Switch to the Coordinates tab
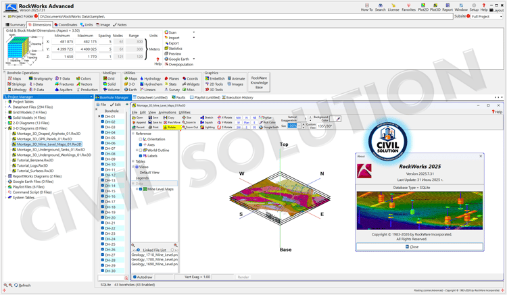The height and width of the screenshot is (295, 507). point(66,24)
